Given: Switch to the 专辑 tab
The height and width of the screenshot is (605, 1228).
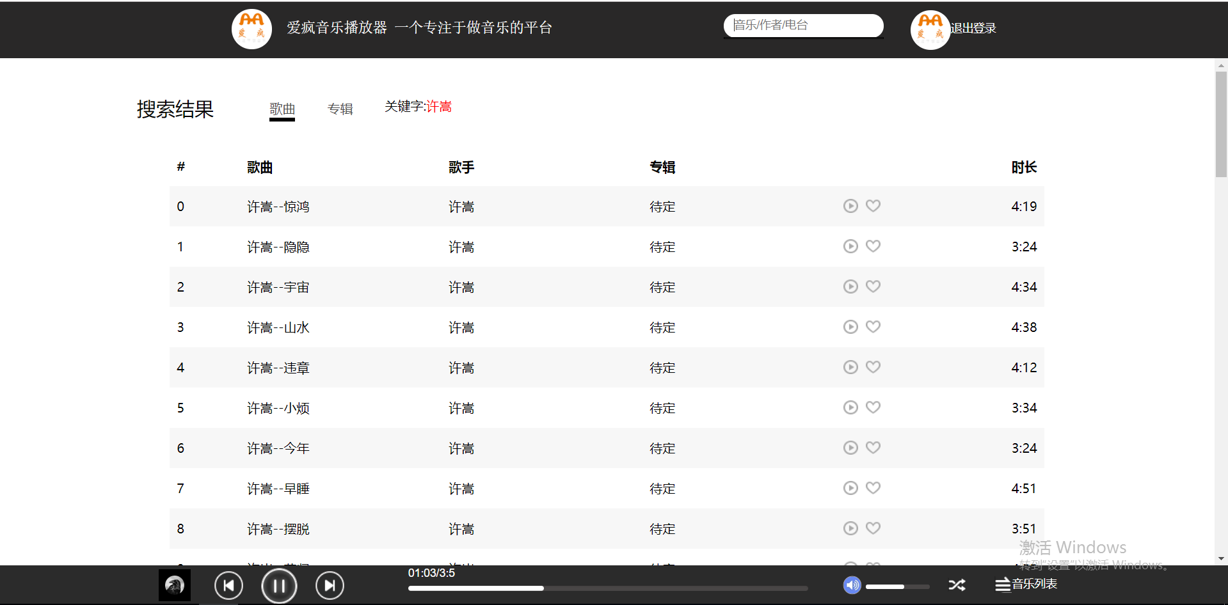Looking at the screenshot, I should pos(340,109).
